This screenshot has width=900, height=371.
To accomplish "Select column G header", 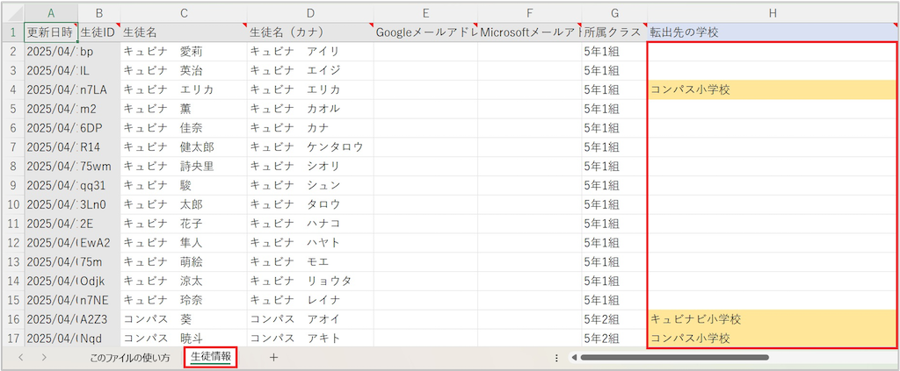I will click(x=614, y=13).
